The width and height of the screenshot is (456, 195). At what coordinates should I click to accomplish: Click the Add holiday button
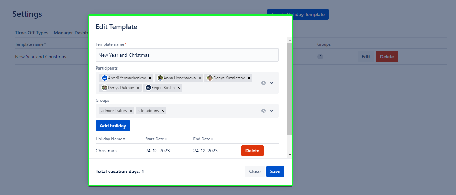pos(113,126)
